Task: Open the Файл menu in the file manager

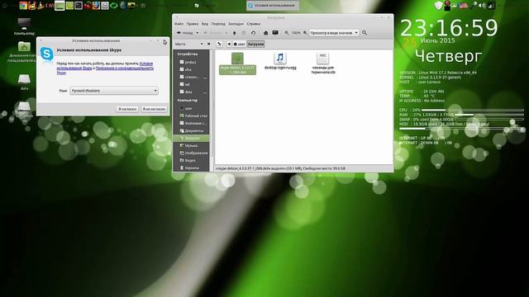Action: click(179, 24)
